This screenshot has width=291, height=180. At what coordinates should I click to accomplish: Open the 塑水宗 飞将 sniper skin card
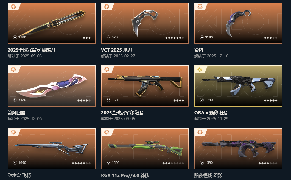pyautogui.click(x=52, y=149)
